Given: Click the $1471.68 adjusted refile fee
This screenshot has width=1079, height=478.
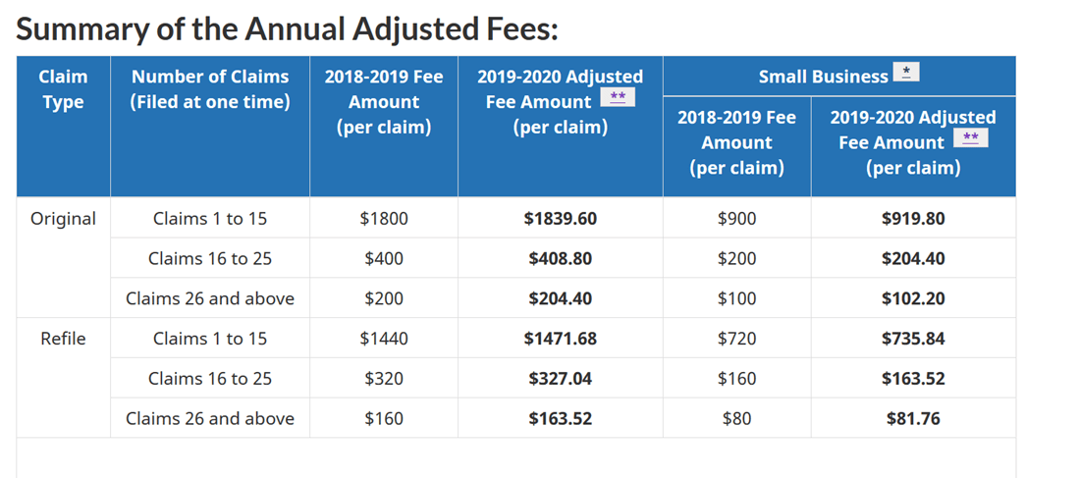Looking at the screenshot, I should coord(560,339).
